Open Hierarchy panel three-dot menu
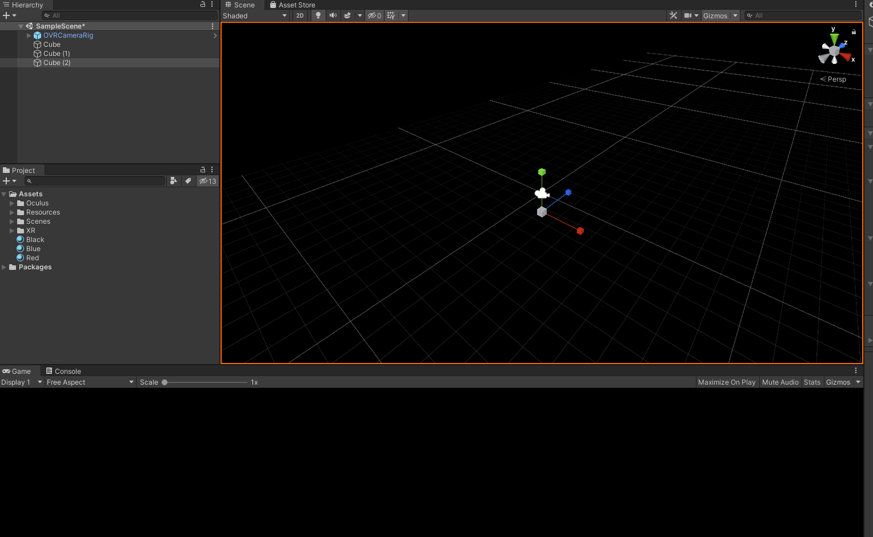This screenshot has width=873, height=537. (212, 4)
